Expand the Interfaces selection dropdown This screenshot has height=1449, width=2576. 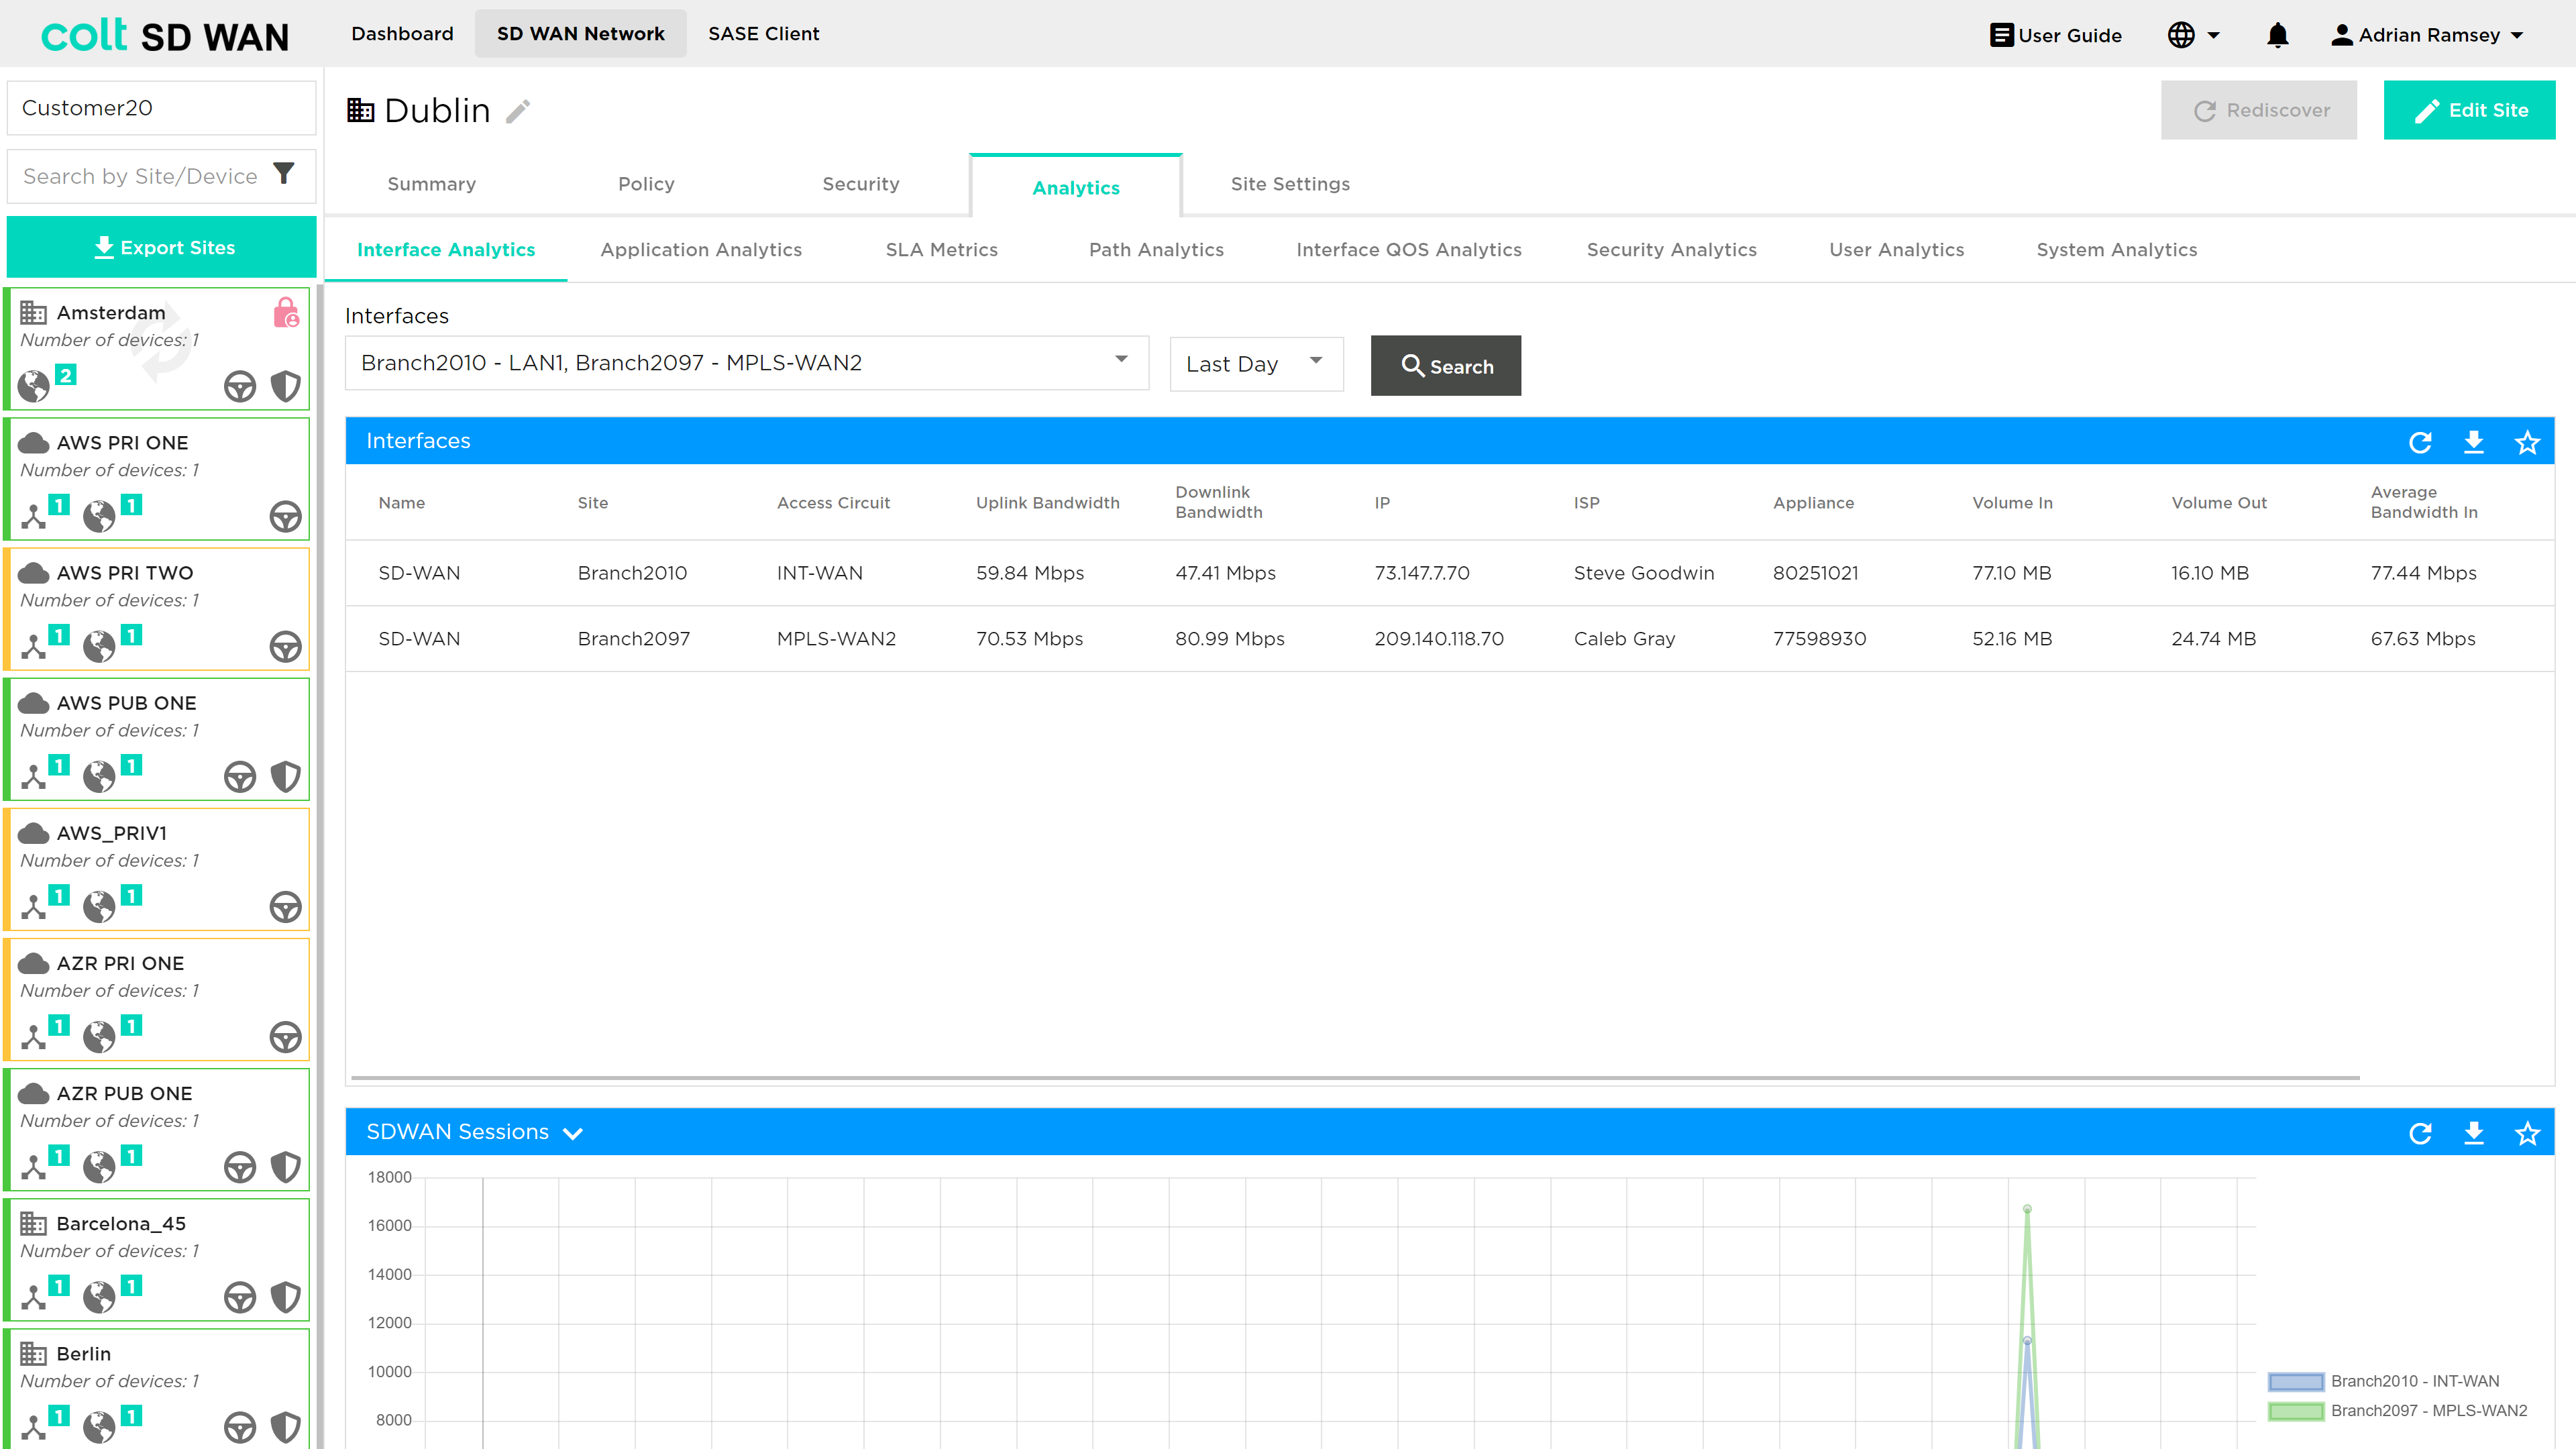[746, 363]
